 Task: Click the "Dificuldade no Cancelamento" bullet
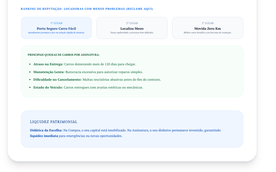click(97, 80)
